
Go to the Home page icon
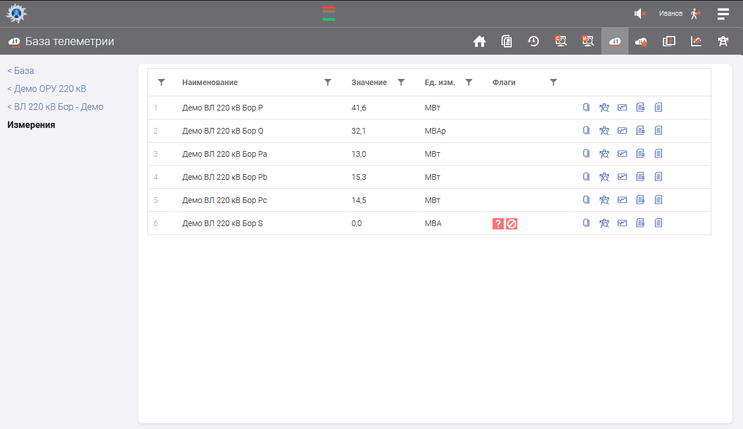480,41
